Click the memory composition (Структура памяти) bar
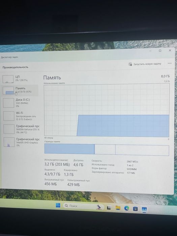Image resolution: width=177 pixels, height=236 pixels. click(107, 149)
